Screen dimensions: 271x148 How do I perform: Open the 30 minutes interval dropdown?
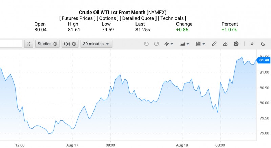click(x=96, y=44)
